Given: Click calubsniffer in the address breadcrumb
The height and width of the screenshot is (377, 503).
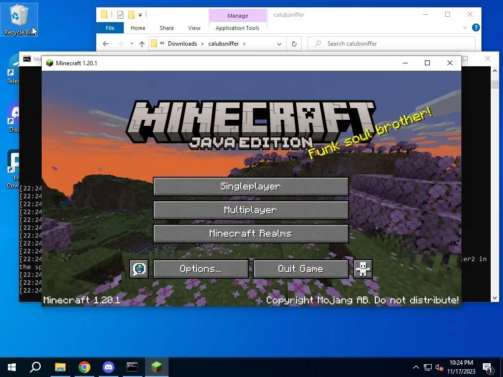Looking at the screenshot, I should coord(224,44).
